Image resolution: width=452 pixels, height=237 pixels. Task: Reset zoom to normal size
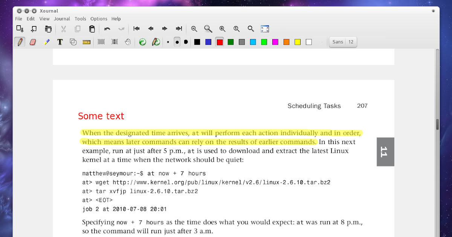coord(237,29)
